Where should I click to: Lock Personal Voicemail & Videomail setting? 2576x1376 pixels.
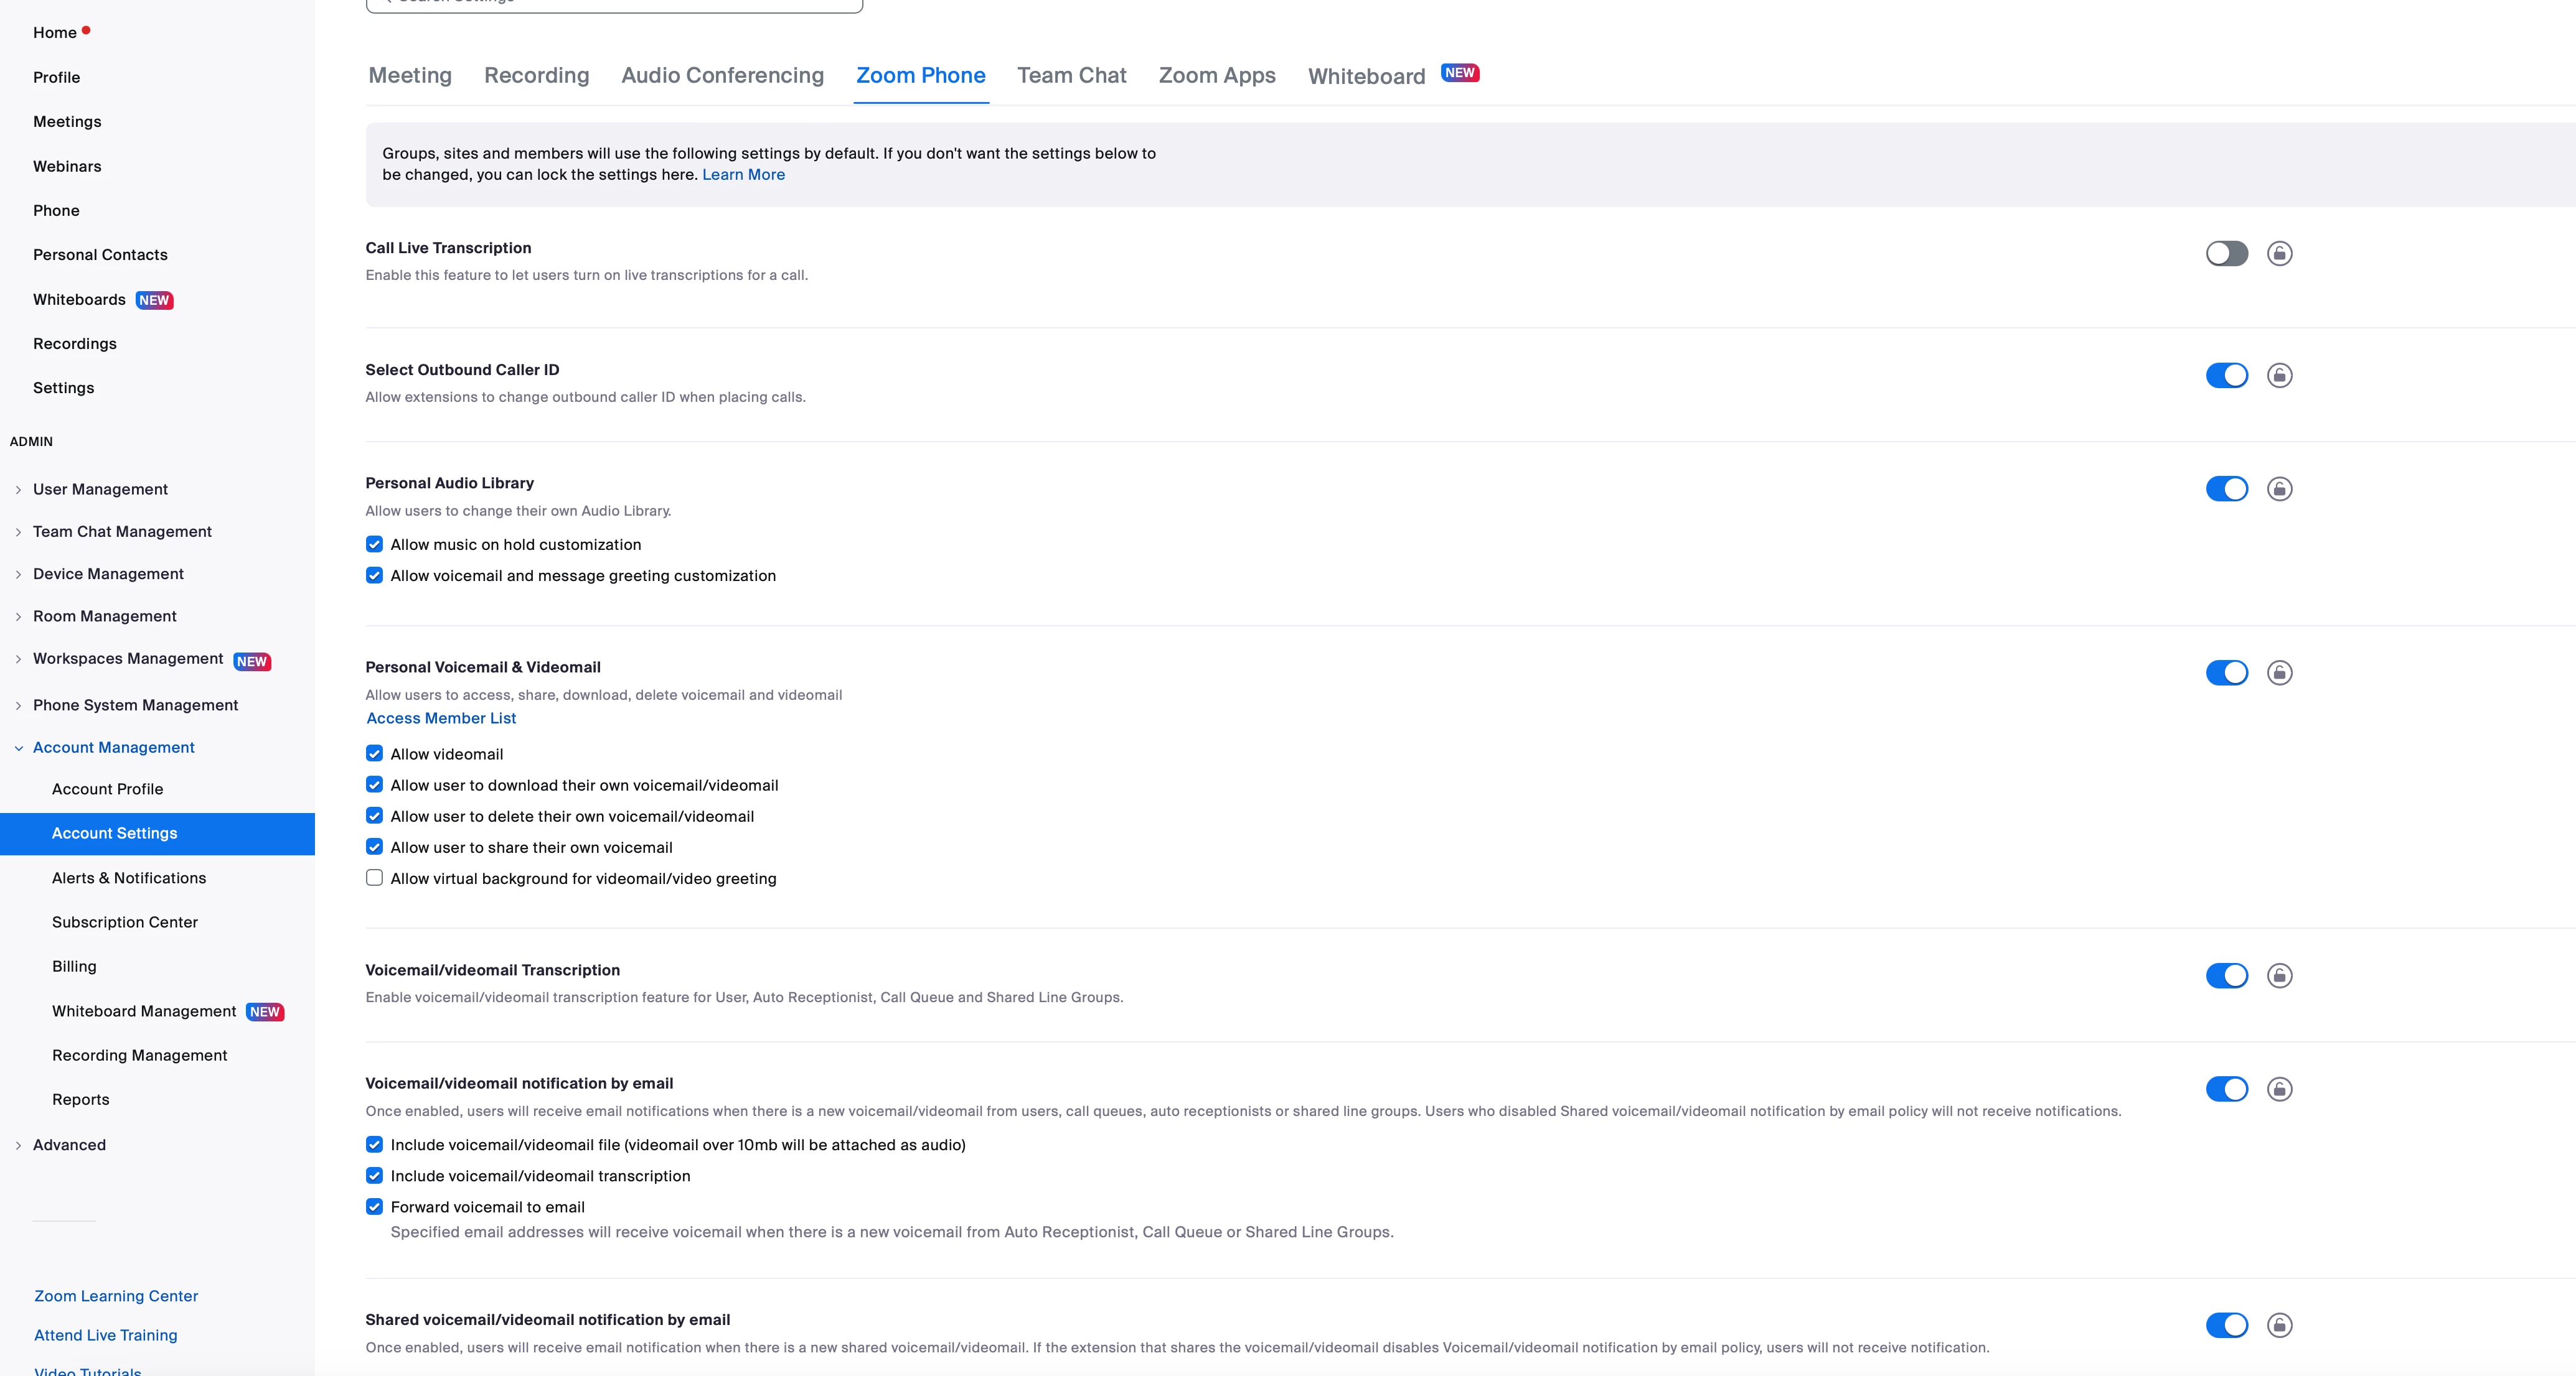pyautogui.click(x=2279, y=674)
